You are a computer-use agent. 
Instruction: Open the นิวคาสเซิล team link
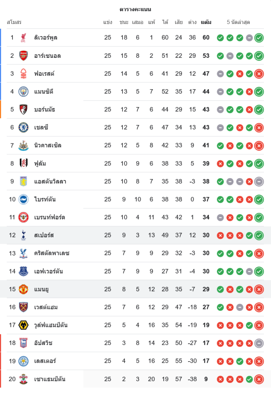point(48,145)
